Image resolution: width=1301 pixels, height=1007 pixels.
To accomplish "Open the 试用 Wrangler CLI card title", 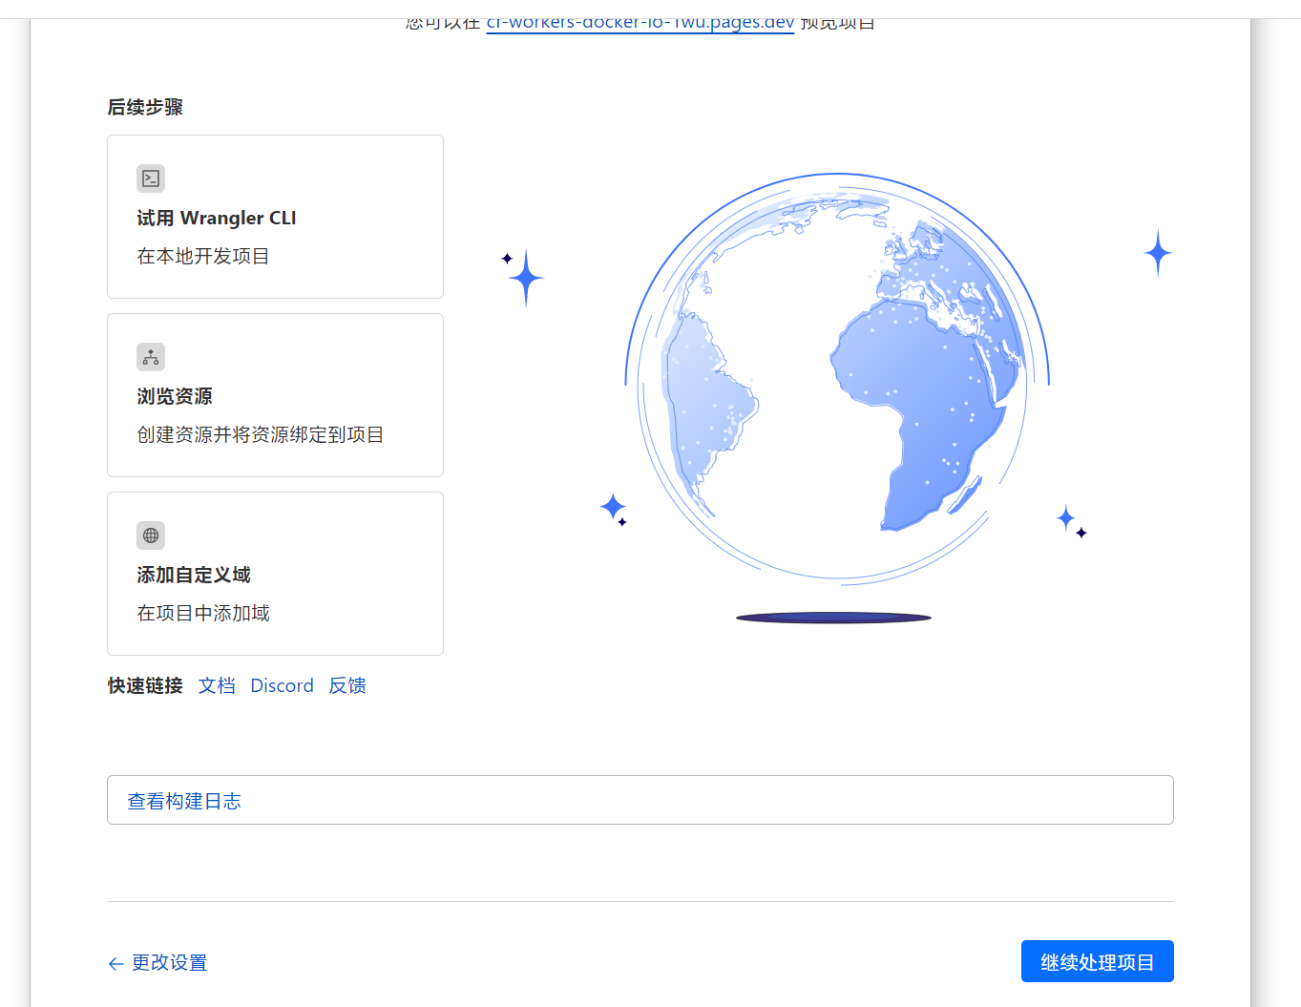I will pyautogui.click(x=217, y=219).
